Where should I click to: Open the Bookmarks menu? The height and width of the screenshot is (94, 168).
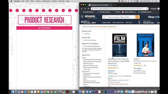tap(46, 1)
